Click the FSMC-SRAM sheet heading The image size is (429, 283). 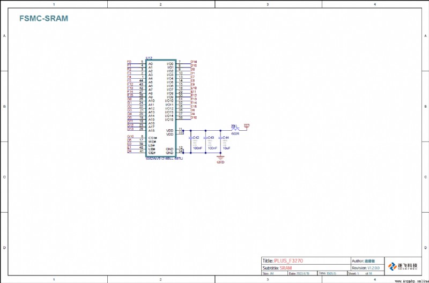point(43,18)
